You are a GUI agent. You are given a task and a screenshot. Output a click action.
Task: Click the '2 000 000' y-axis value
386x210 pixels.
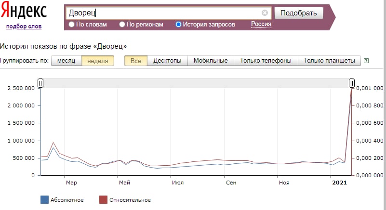tap(21, 105)
